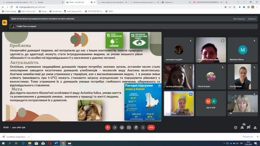The height and width of the screenshot is (146, 260).
Task: Reload the page
Action: (12, 7)
